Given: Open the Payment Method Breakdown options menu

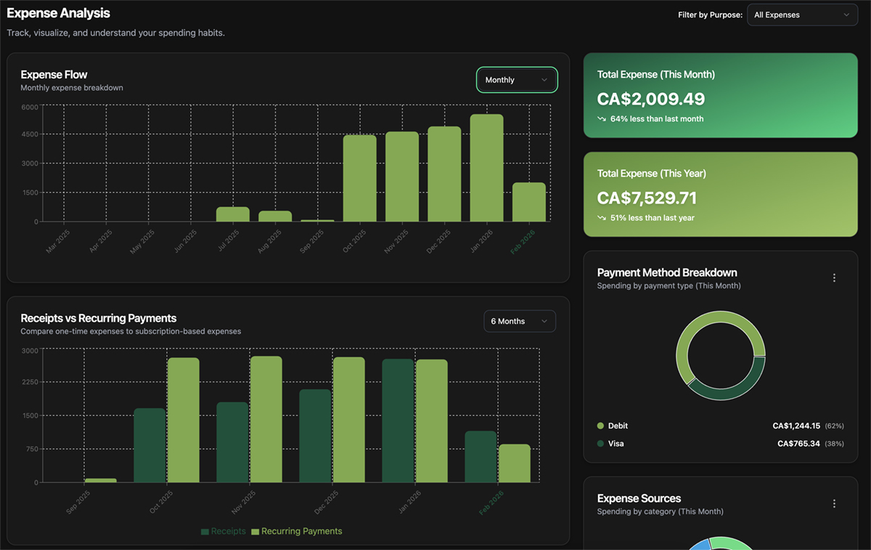Looking at the screenshot, I should (x=834, y=278).
